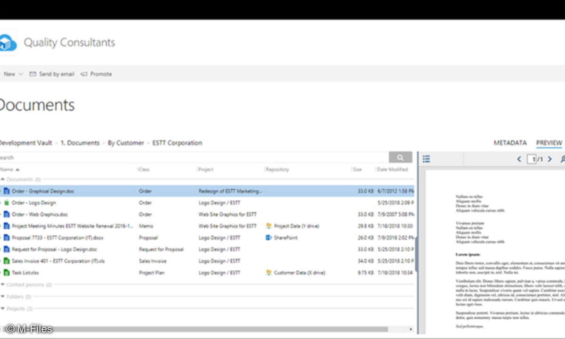Click Word icon of Request for Proposal row
This screenshot has width=565, height=339.
click(7, 249)
